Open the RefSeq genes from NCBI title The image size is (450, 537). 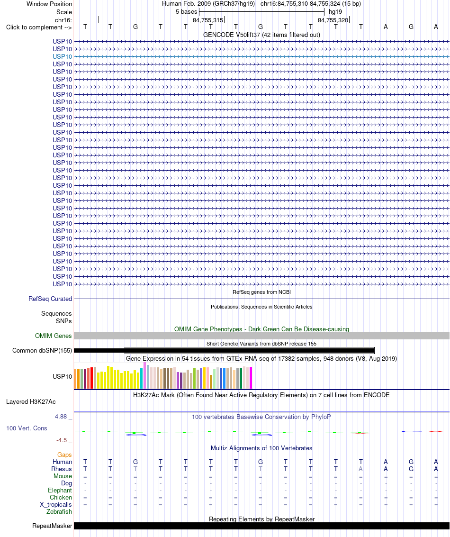click(x=261, y=292)
